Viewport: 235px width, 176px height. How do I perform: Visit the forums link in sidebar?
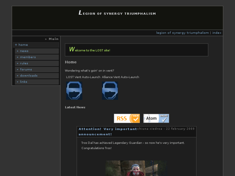[x=37, y=69]
